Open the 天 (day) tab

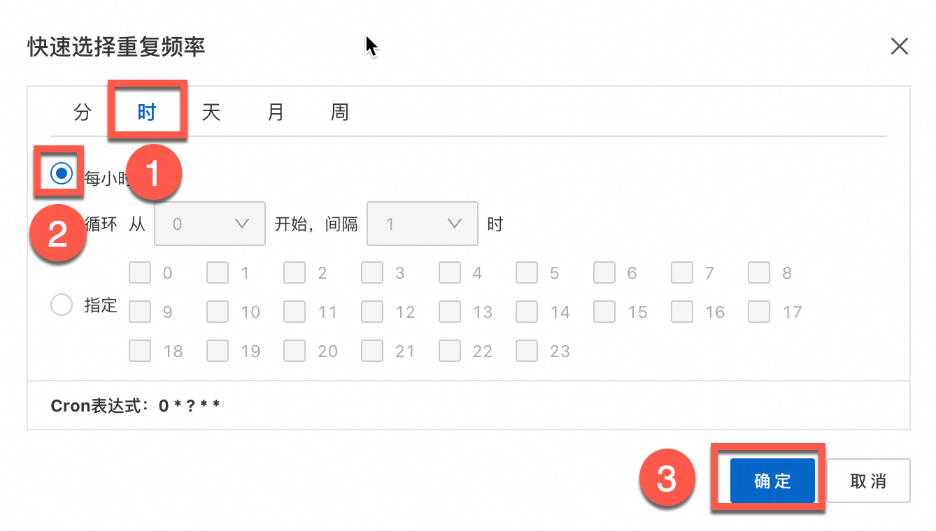pos(211,112)
